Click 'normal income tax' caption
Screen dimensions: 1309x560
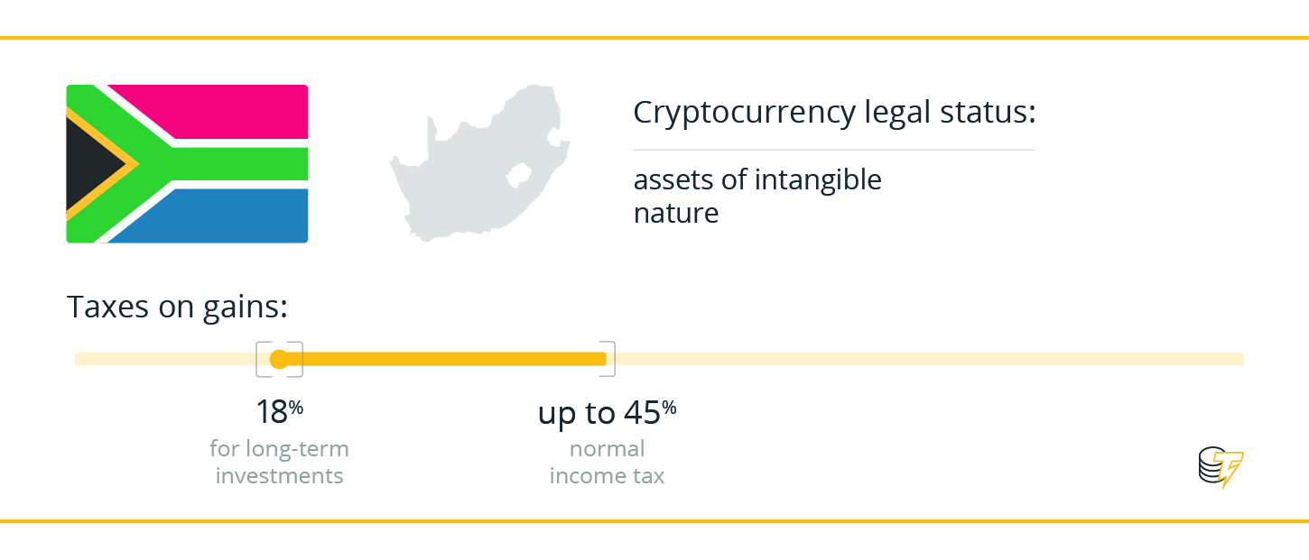pos(607,462)
